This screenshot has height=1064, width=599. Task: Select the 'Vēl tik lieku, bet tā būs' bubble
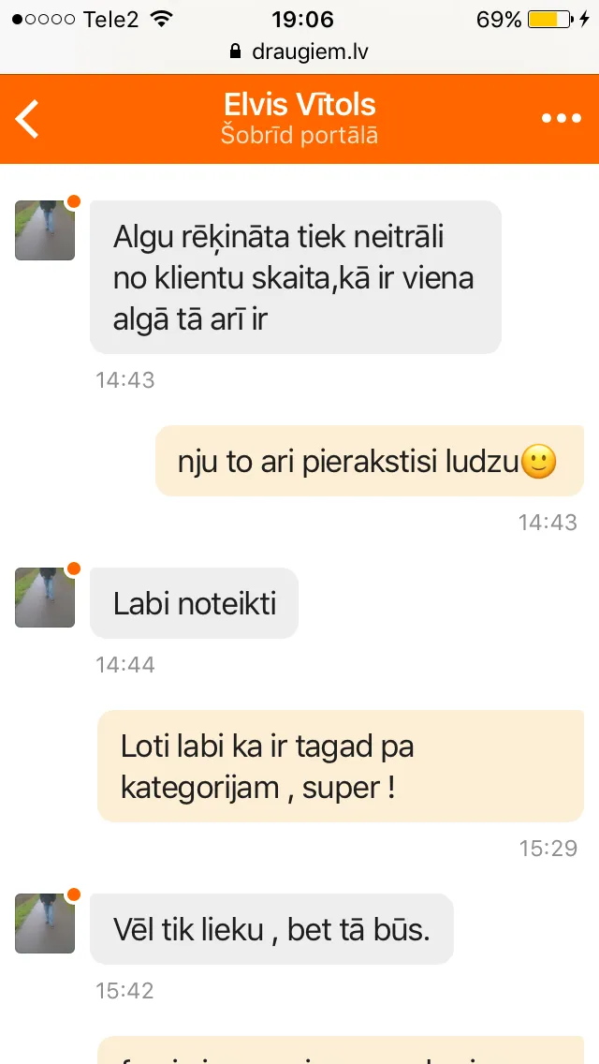pos(271,929)
